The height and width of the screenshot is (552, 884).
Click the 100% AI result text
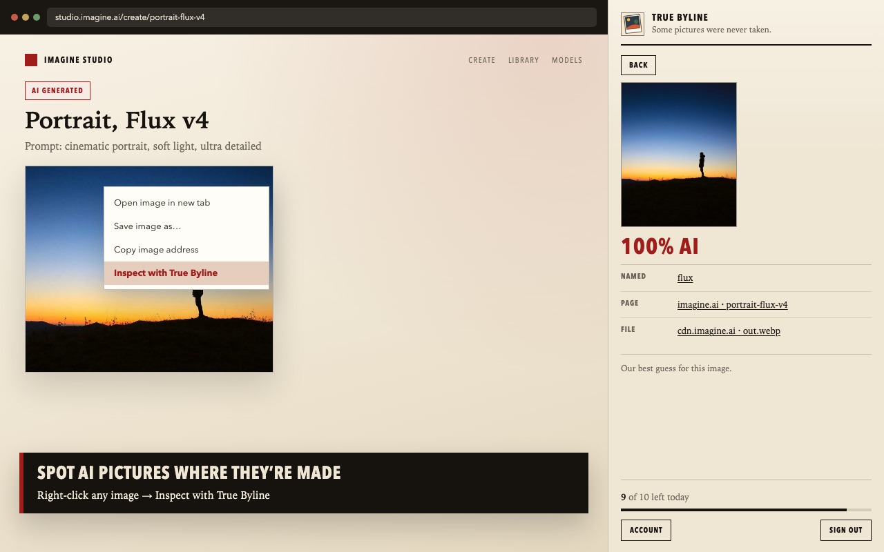click(660, 246)
